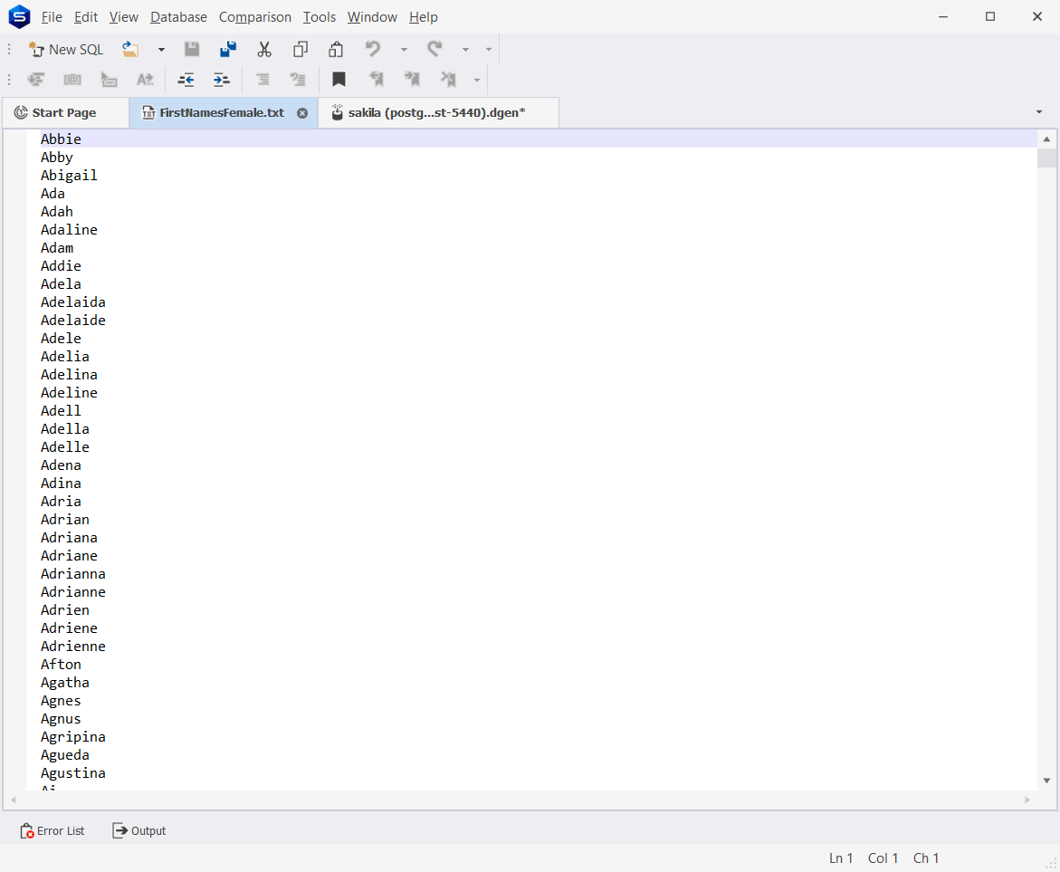Click the line 'Afton'
Screen dimensions: 1060x872
tap(61, 665)
